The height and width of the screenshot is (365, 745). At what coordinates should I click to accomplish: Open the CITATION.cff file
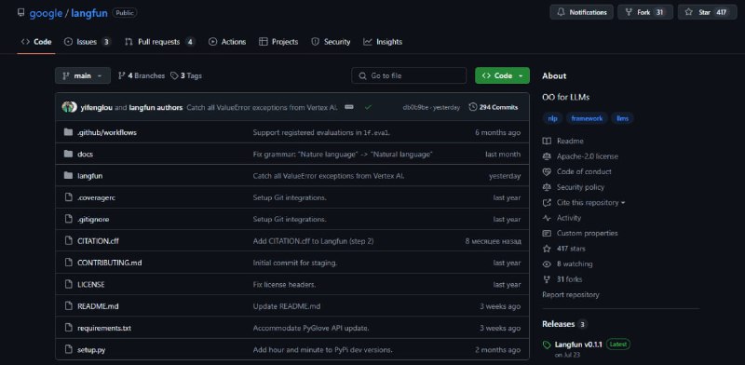98,241
